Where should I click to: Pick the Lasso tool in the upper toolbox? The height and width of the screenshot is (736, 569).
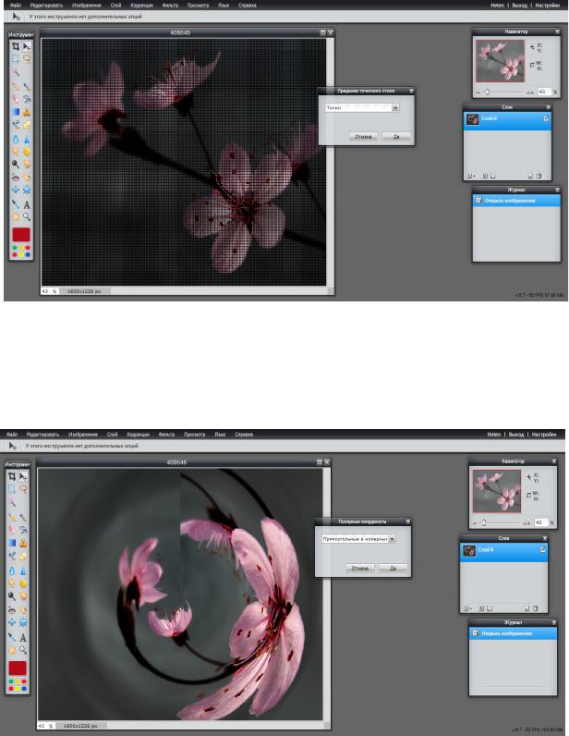[26, 57]
